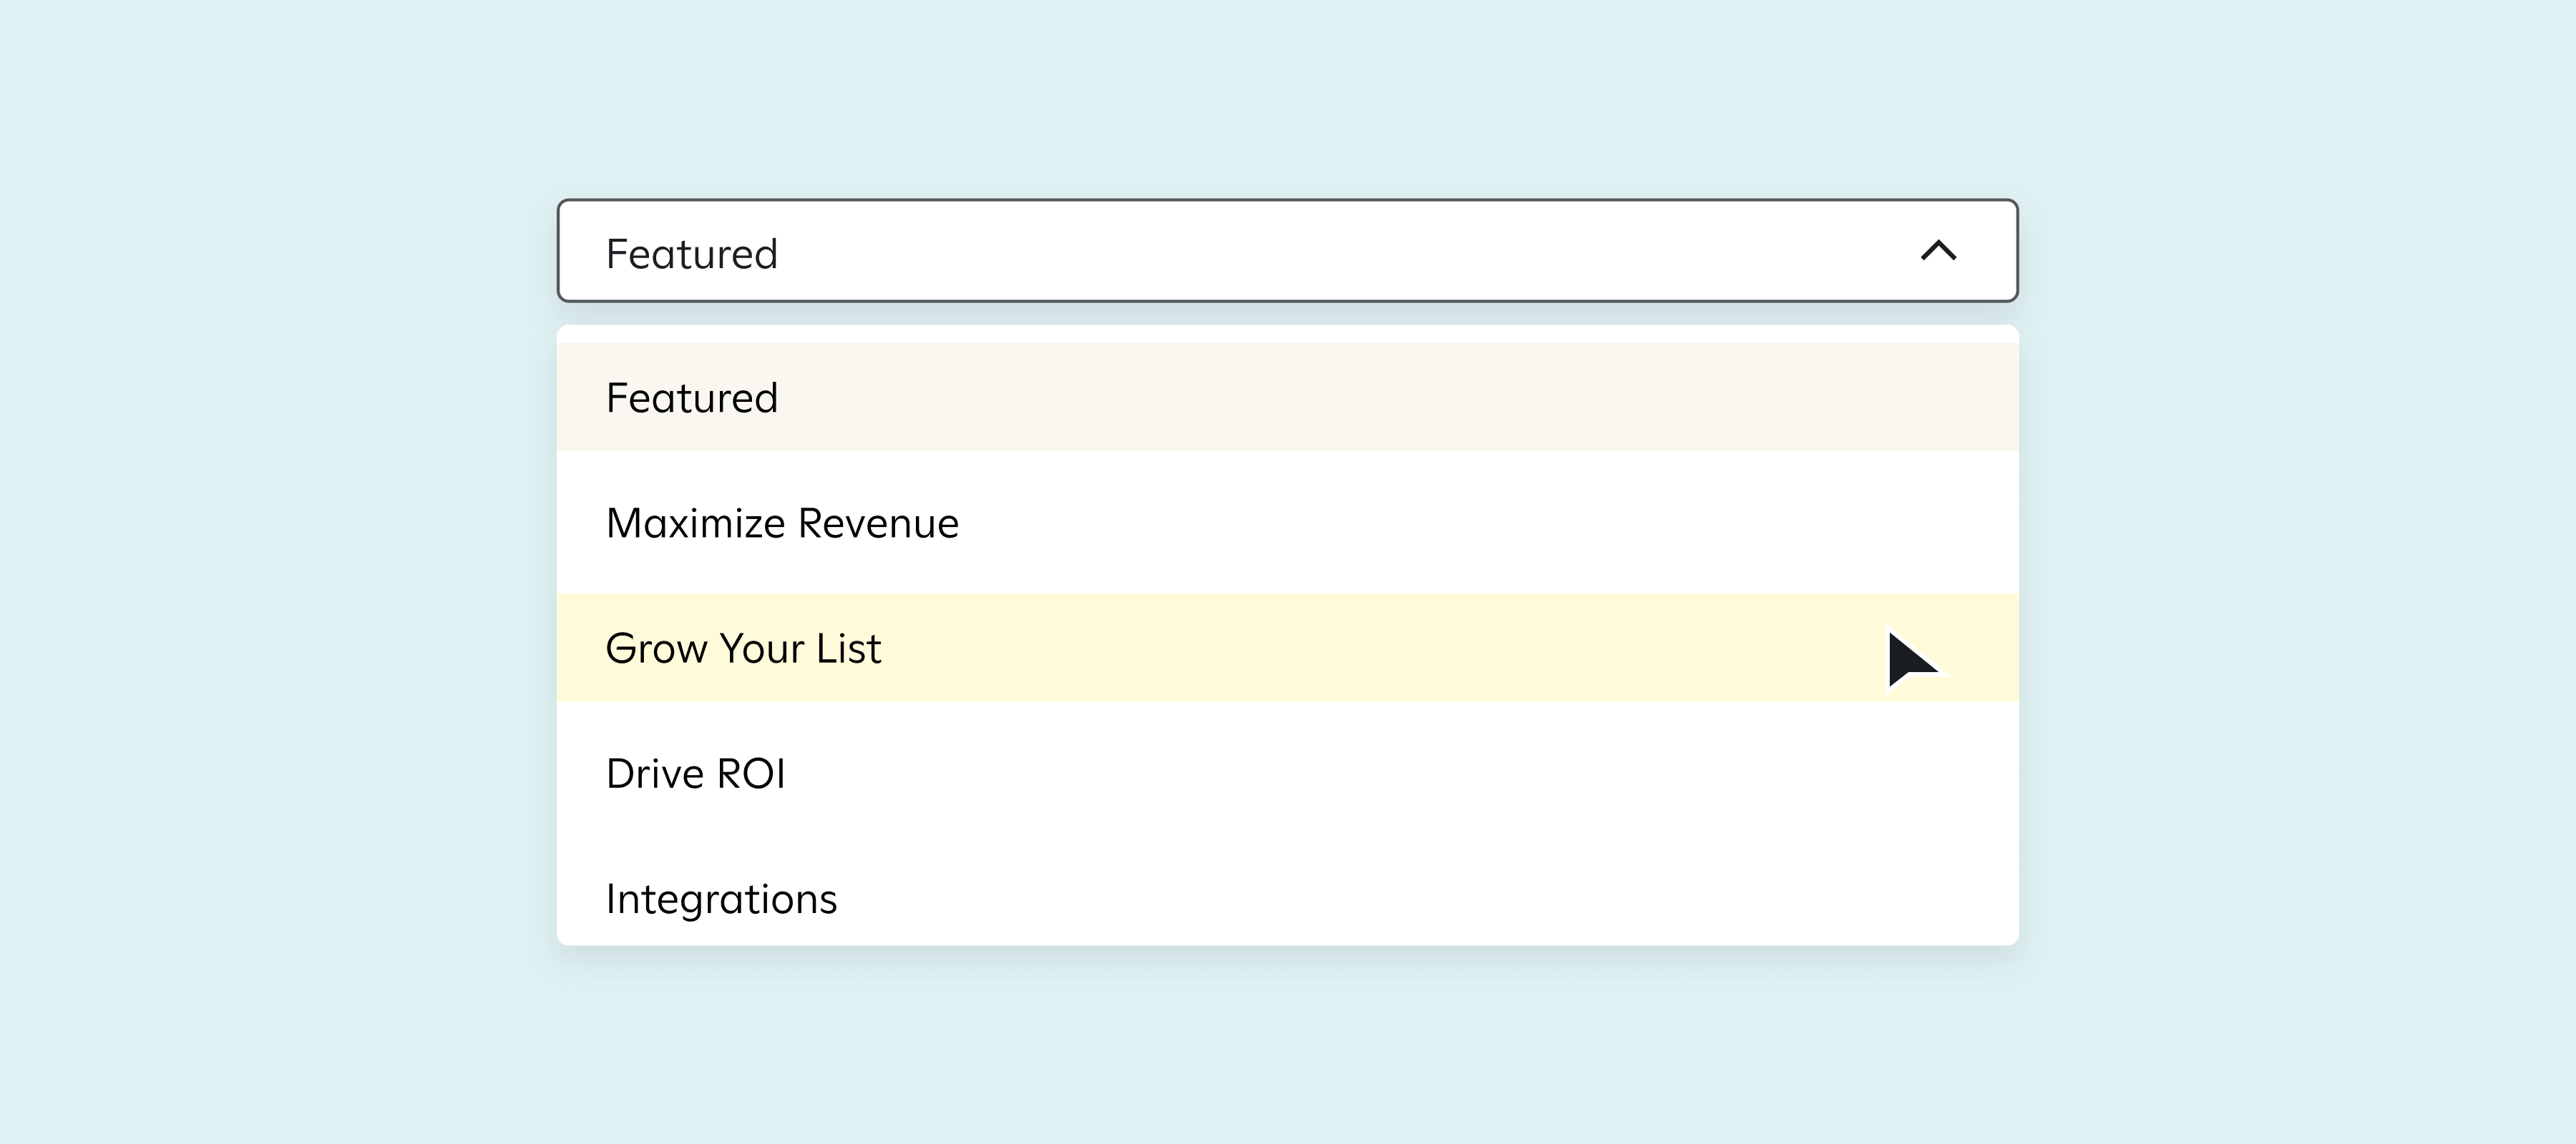The image size is (2576, 1144).
Task: Click the currently selected Featured row
Action: coord(1286,398)
